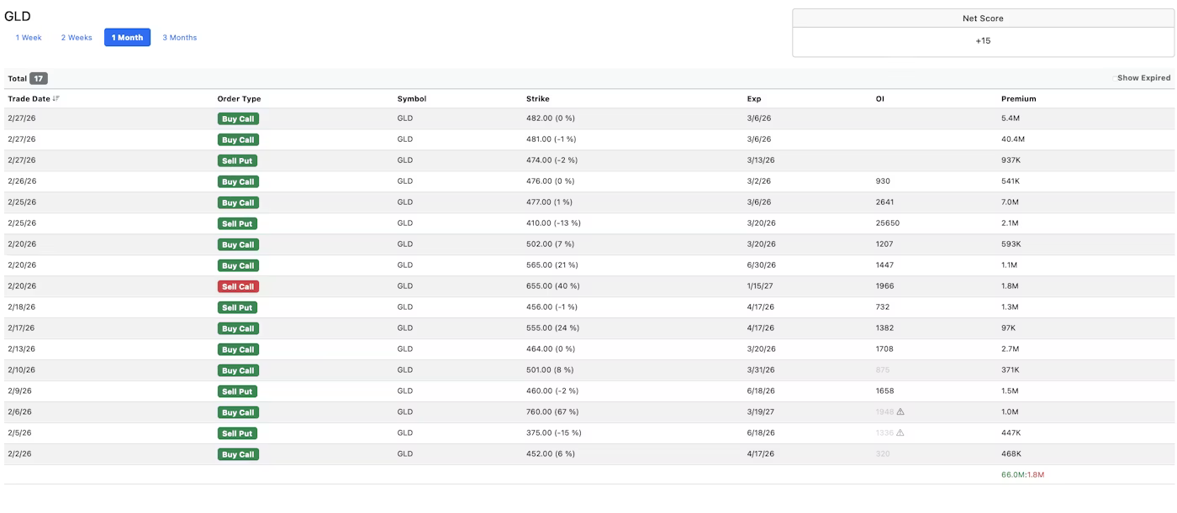Click the trade date 2/18/26
This screenshot has height=513, width=1177.
click(22, 307)
